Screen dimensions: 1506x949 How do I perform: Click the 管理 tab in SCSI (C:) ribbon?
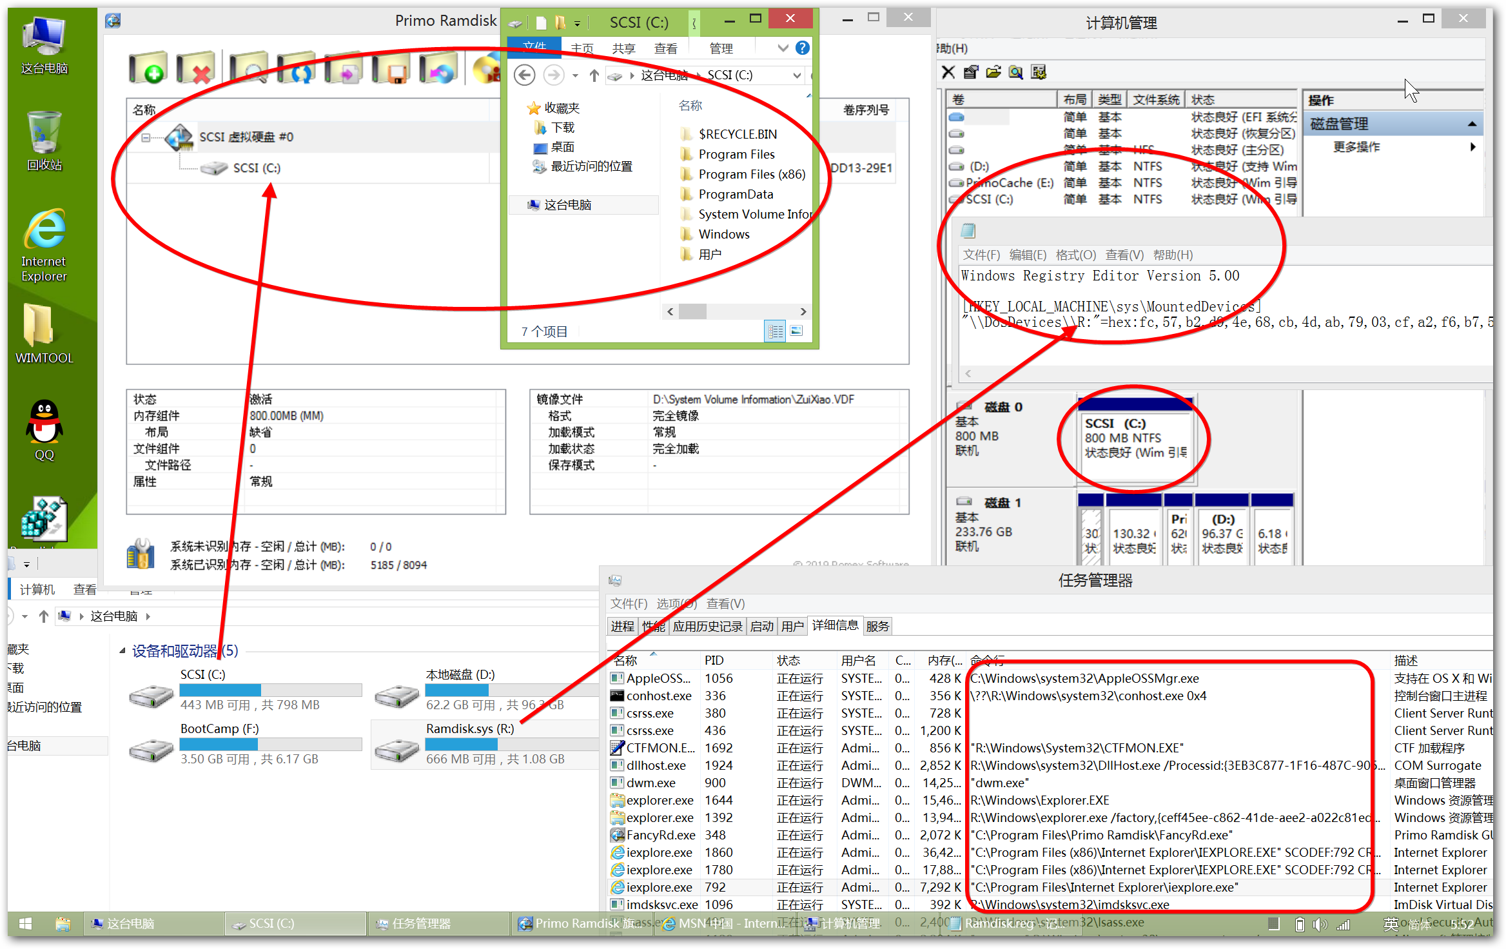click(721, 48)
